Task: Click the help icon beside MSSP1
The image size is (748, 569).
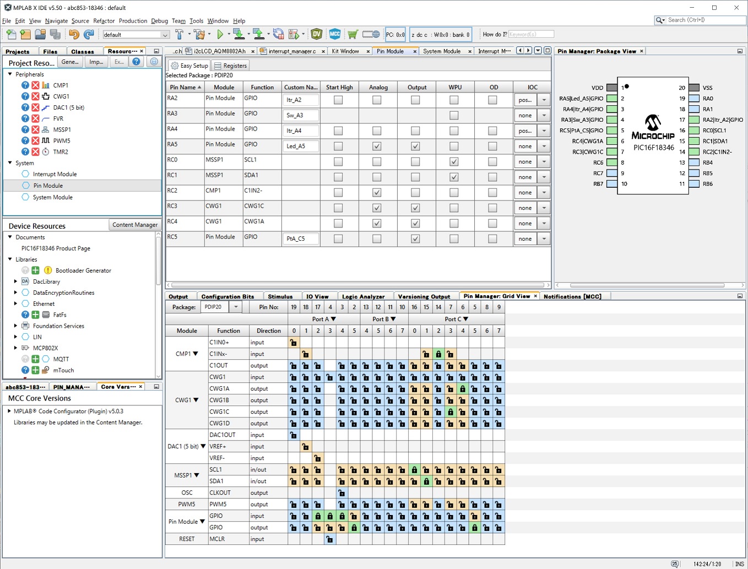Action: 25,129
